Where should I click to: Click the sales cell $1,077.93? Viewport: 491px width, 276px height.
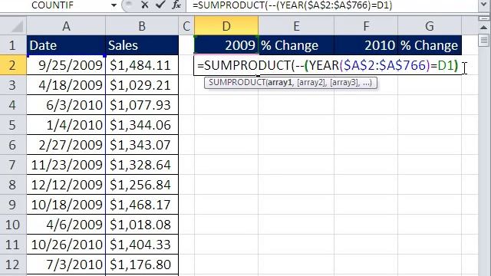[142, 105]
